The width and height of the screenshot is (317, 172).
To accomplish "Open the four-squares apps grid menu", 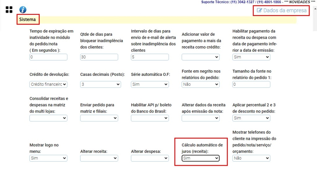I will [9, 10].
